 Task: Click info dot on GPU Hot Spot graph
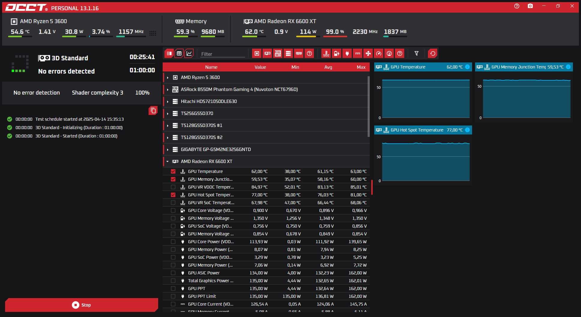point(467,130)
